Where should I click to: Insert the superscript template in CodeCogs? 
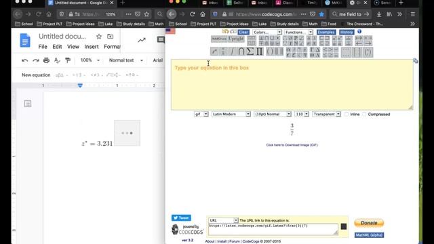pos(214,52)
